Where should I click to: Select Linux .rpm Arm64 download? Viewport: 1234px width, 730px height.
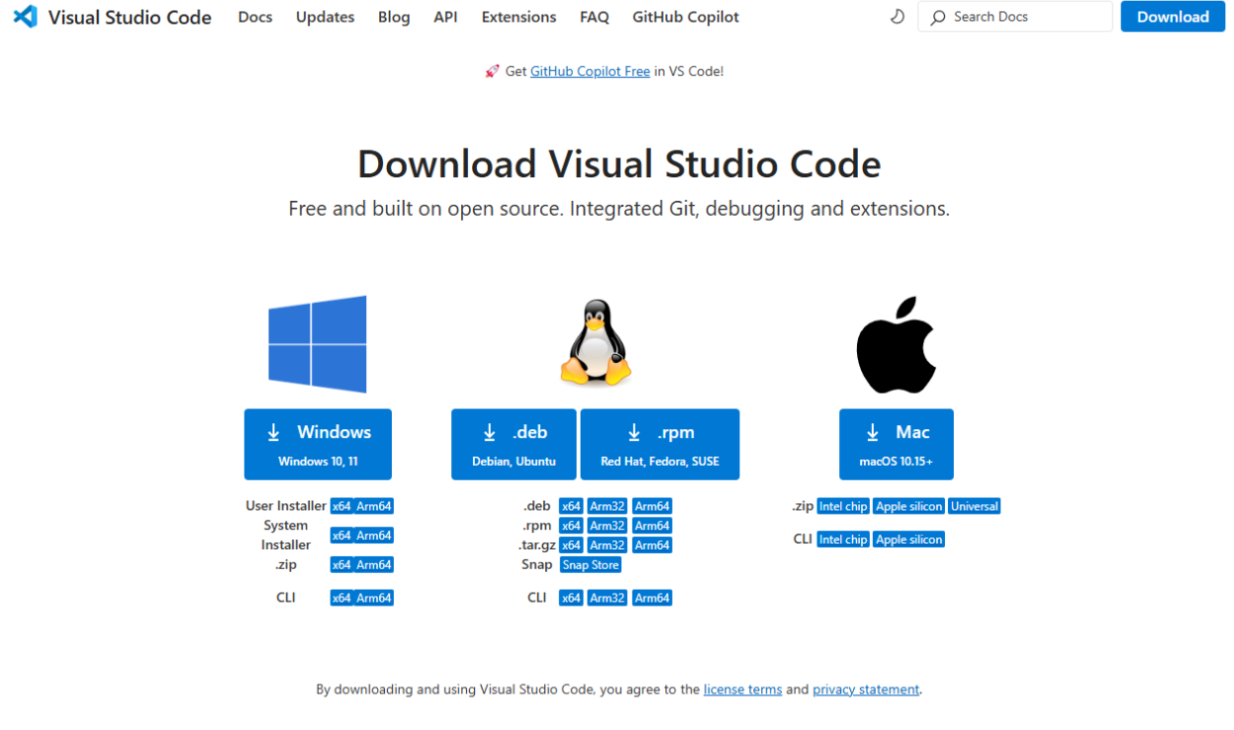click(652, 526)
